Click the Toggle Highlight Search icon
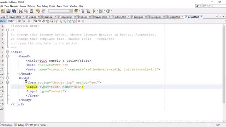The height and width of the screenshot is (127, 226). click(48, 21)
